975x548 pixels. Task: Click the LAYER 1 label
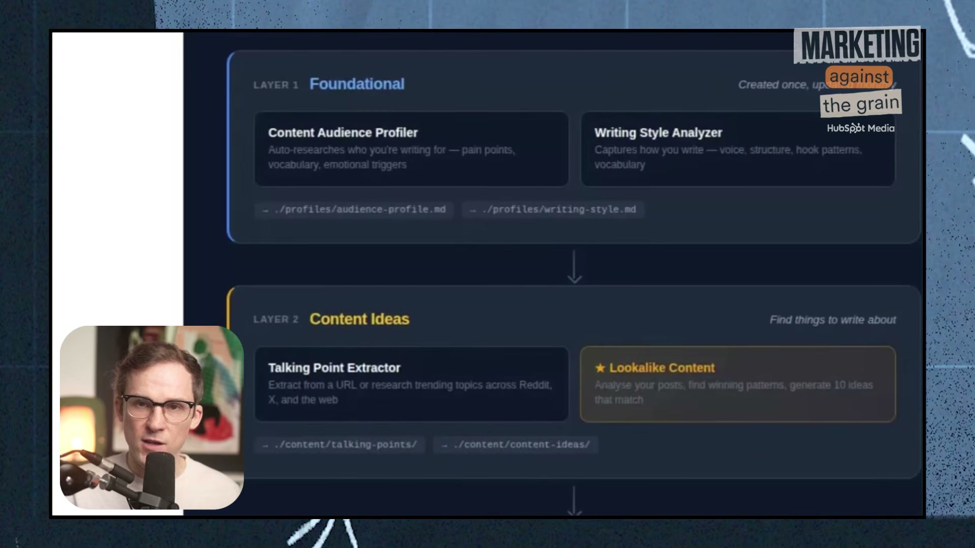[x=276, y=85]
